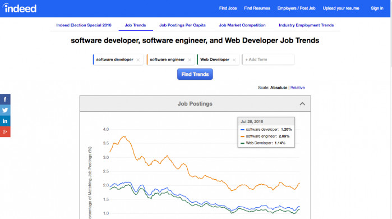Switch scale to Relative
392x219 pixels.
(297, 88)
